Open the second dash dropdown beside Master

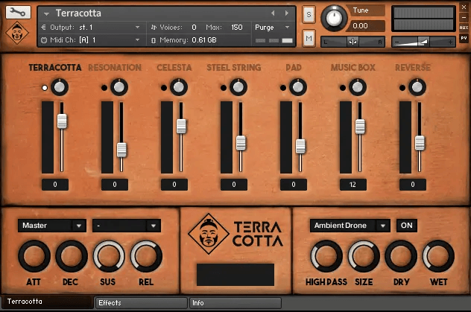[127, 226]
